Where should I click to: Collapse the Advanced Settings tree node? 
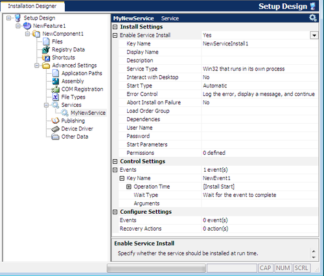pyautogui.click(x=37, y=65)
